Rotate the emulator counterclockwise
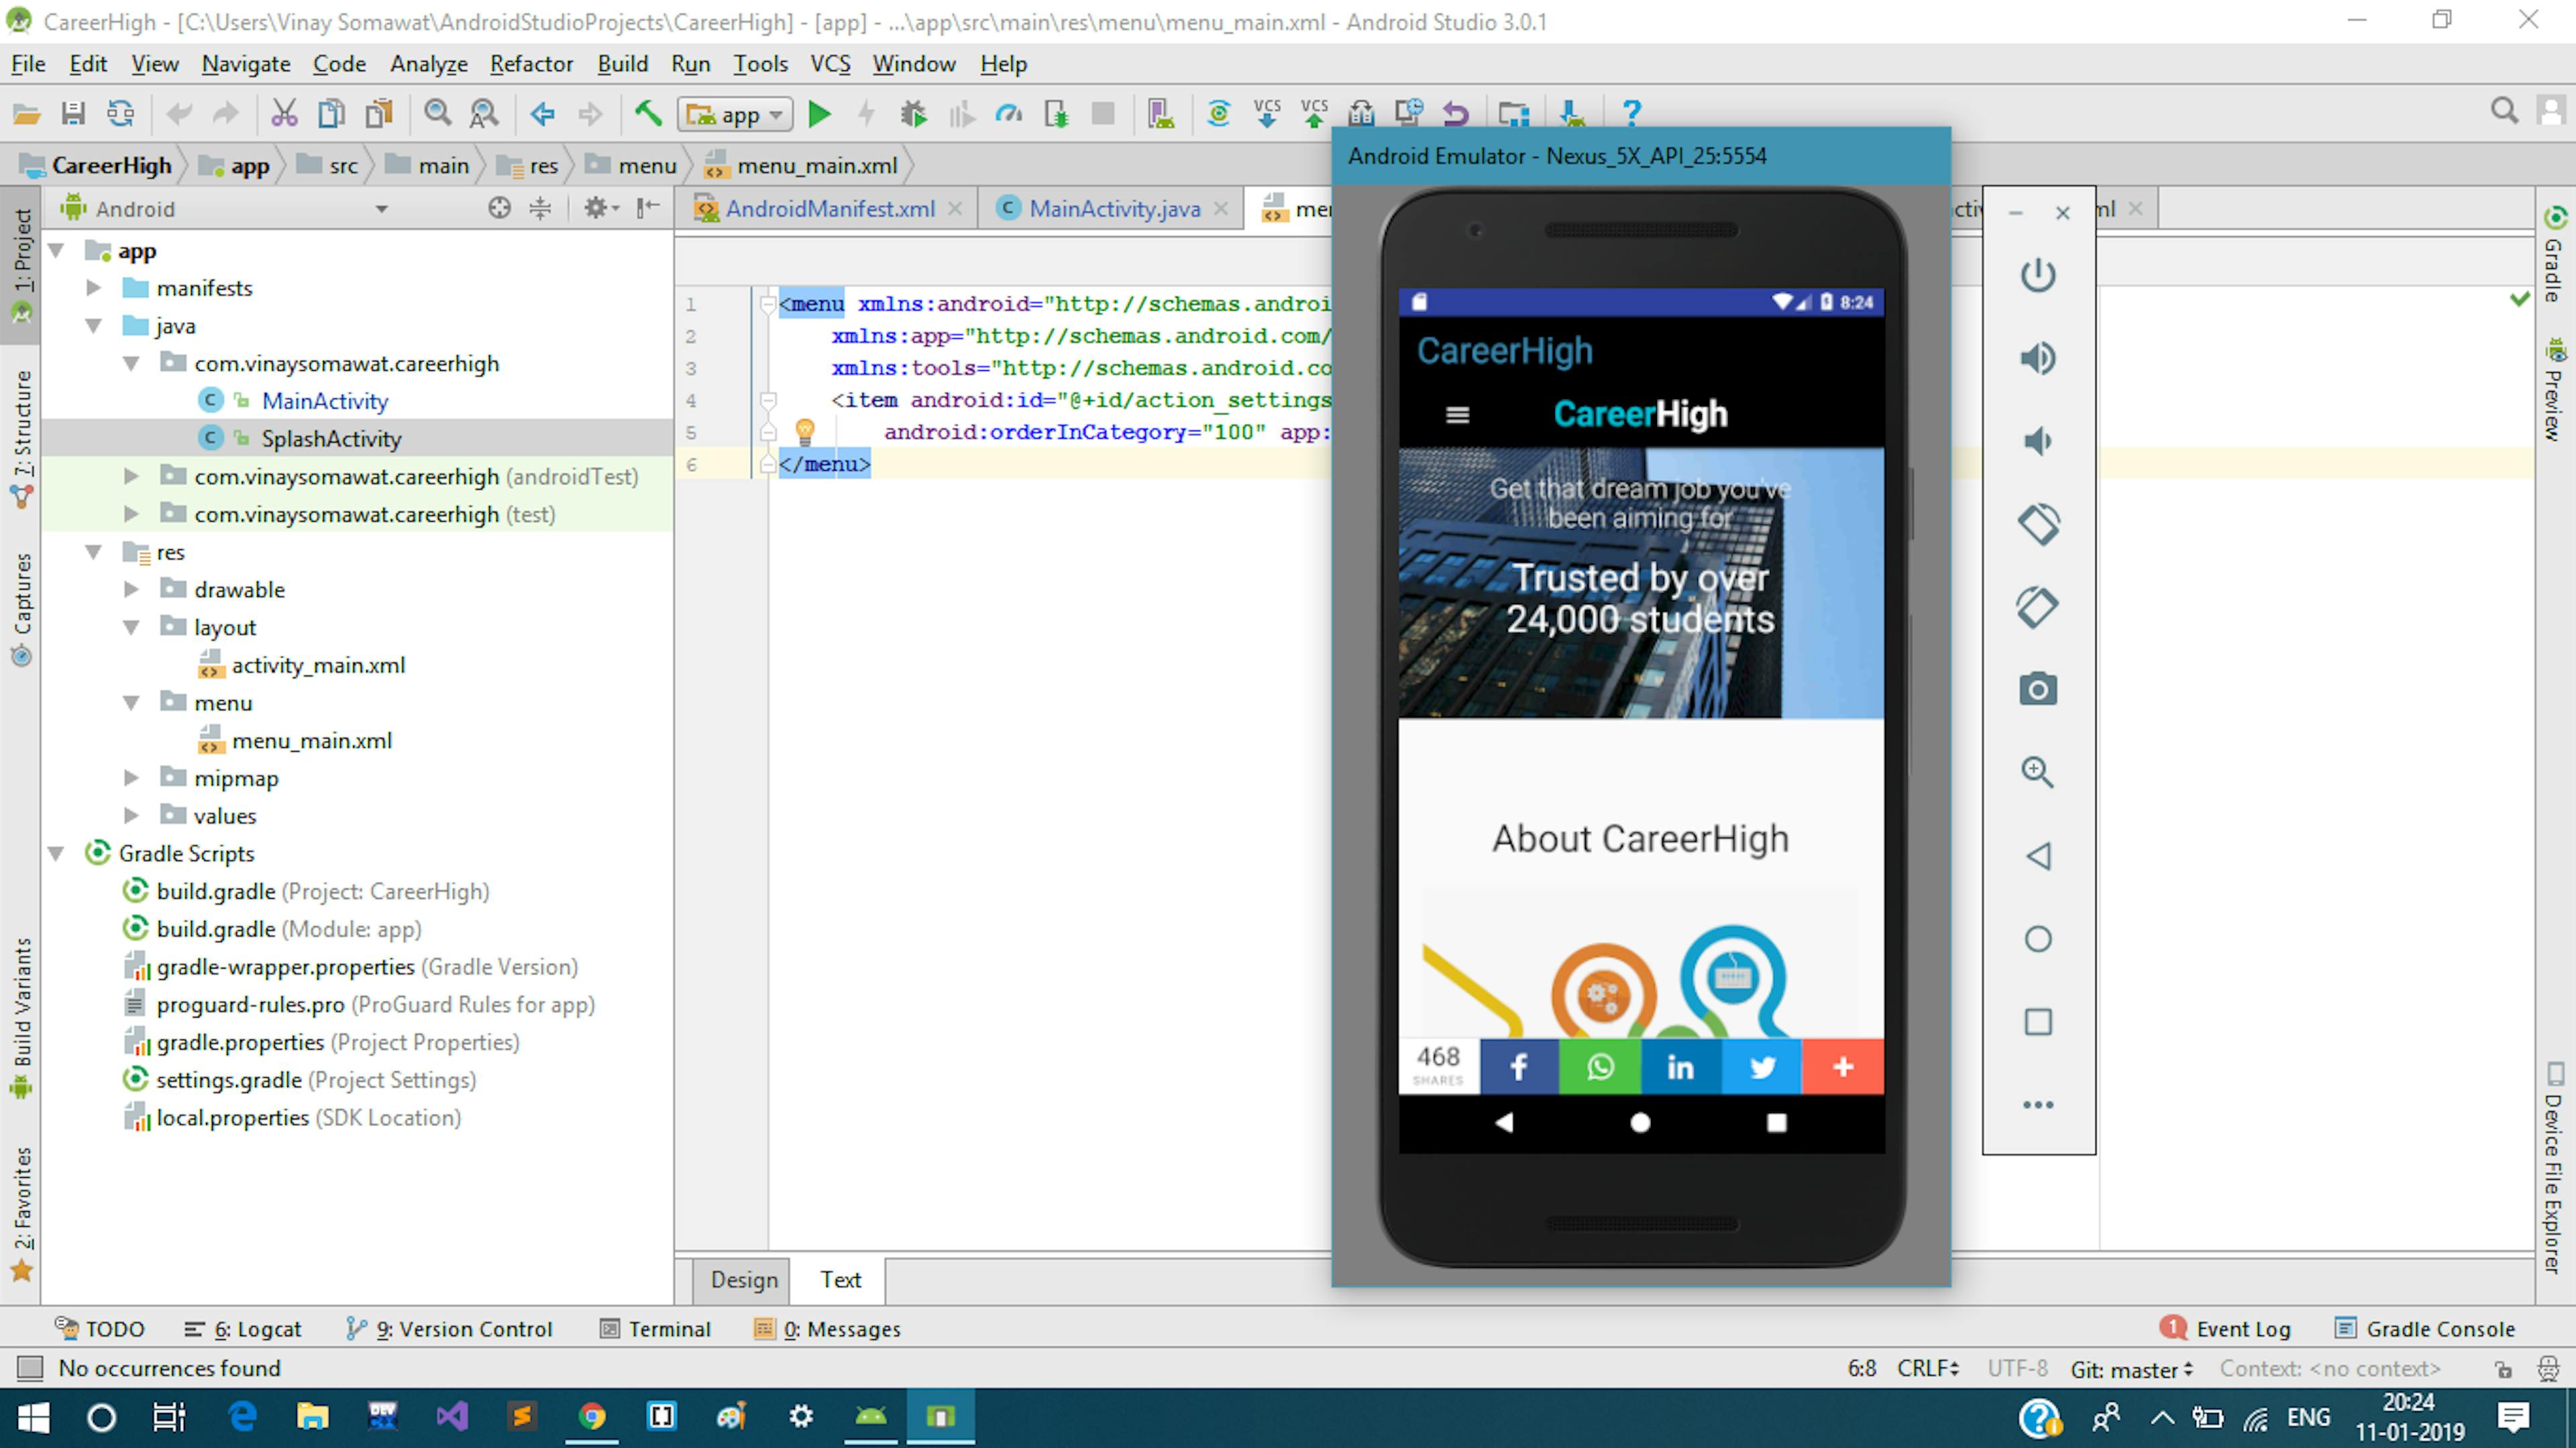Image resolution: width=2576 pixels, height=1448 pixels. (2038, 523)
